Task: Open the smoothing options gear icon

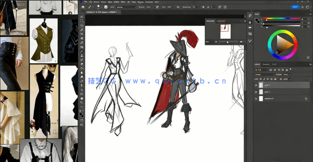Action: point(203,7)
